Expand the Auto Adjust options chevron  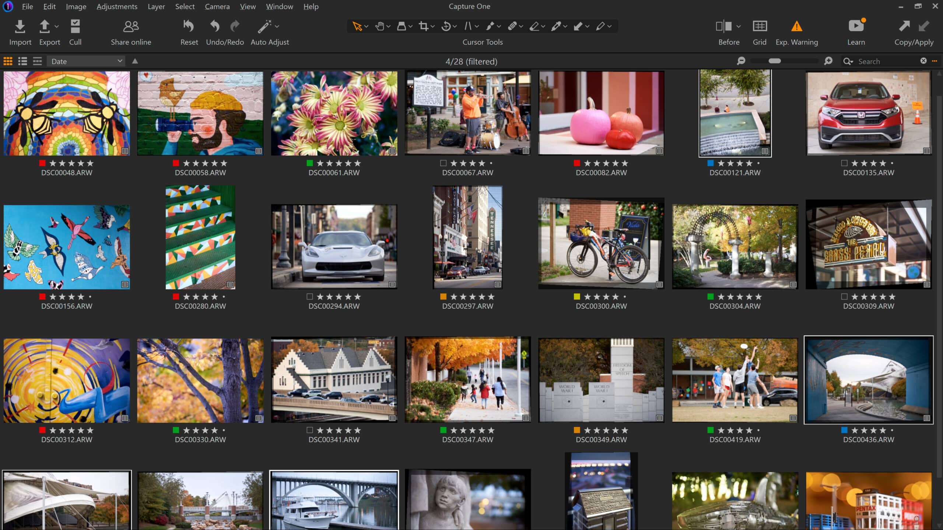277,26
